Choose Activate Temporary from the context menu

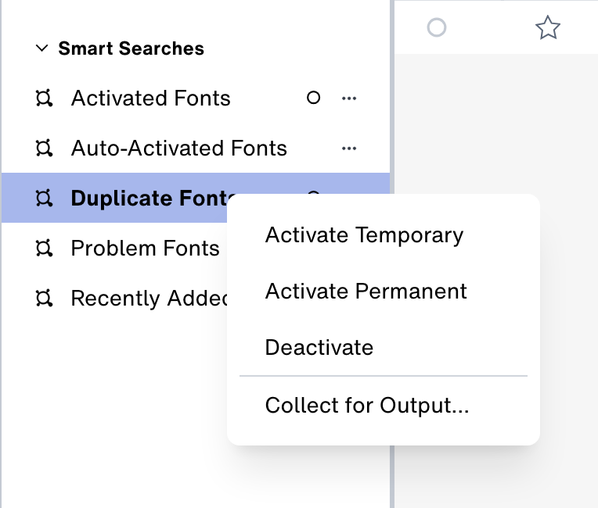pos(364,235)
